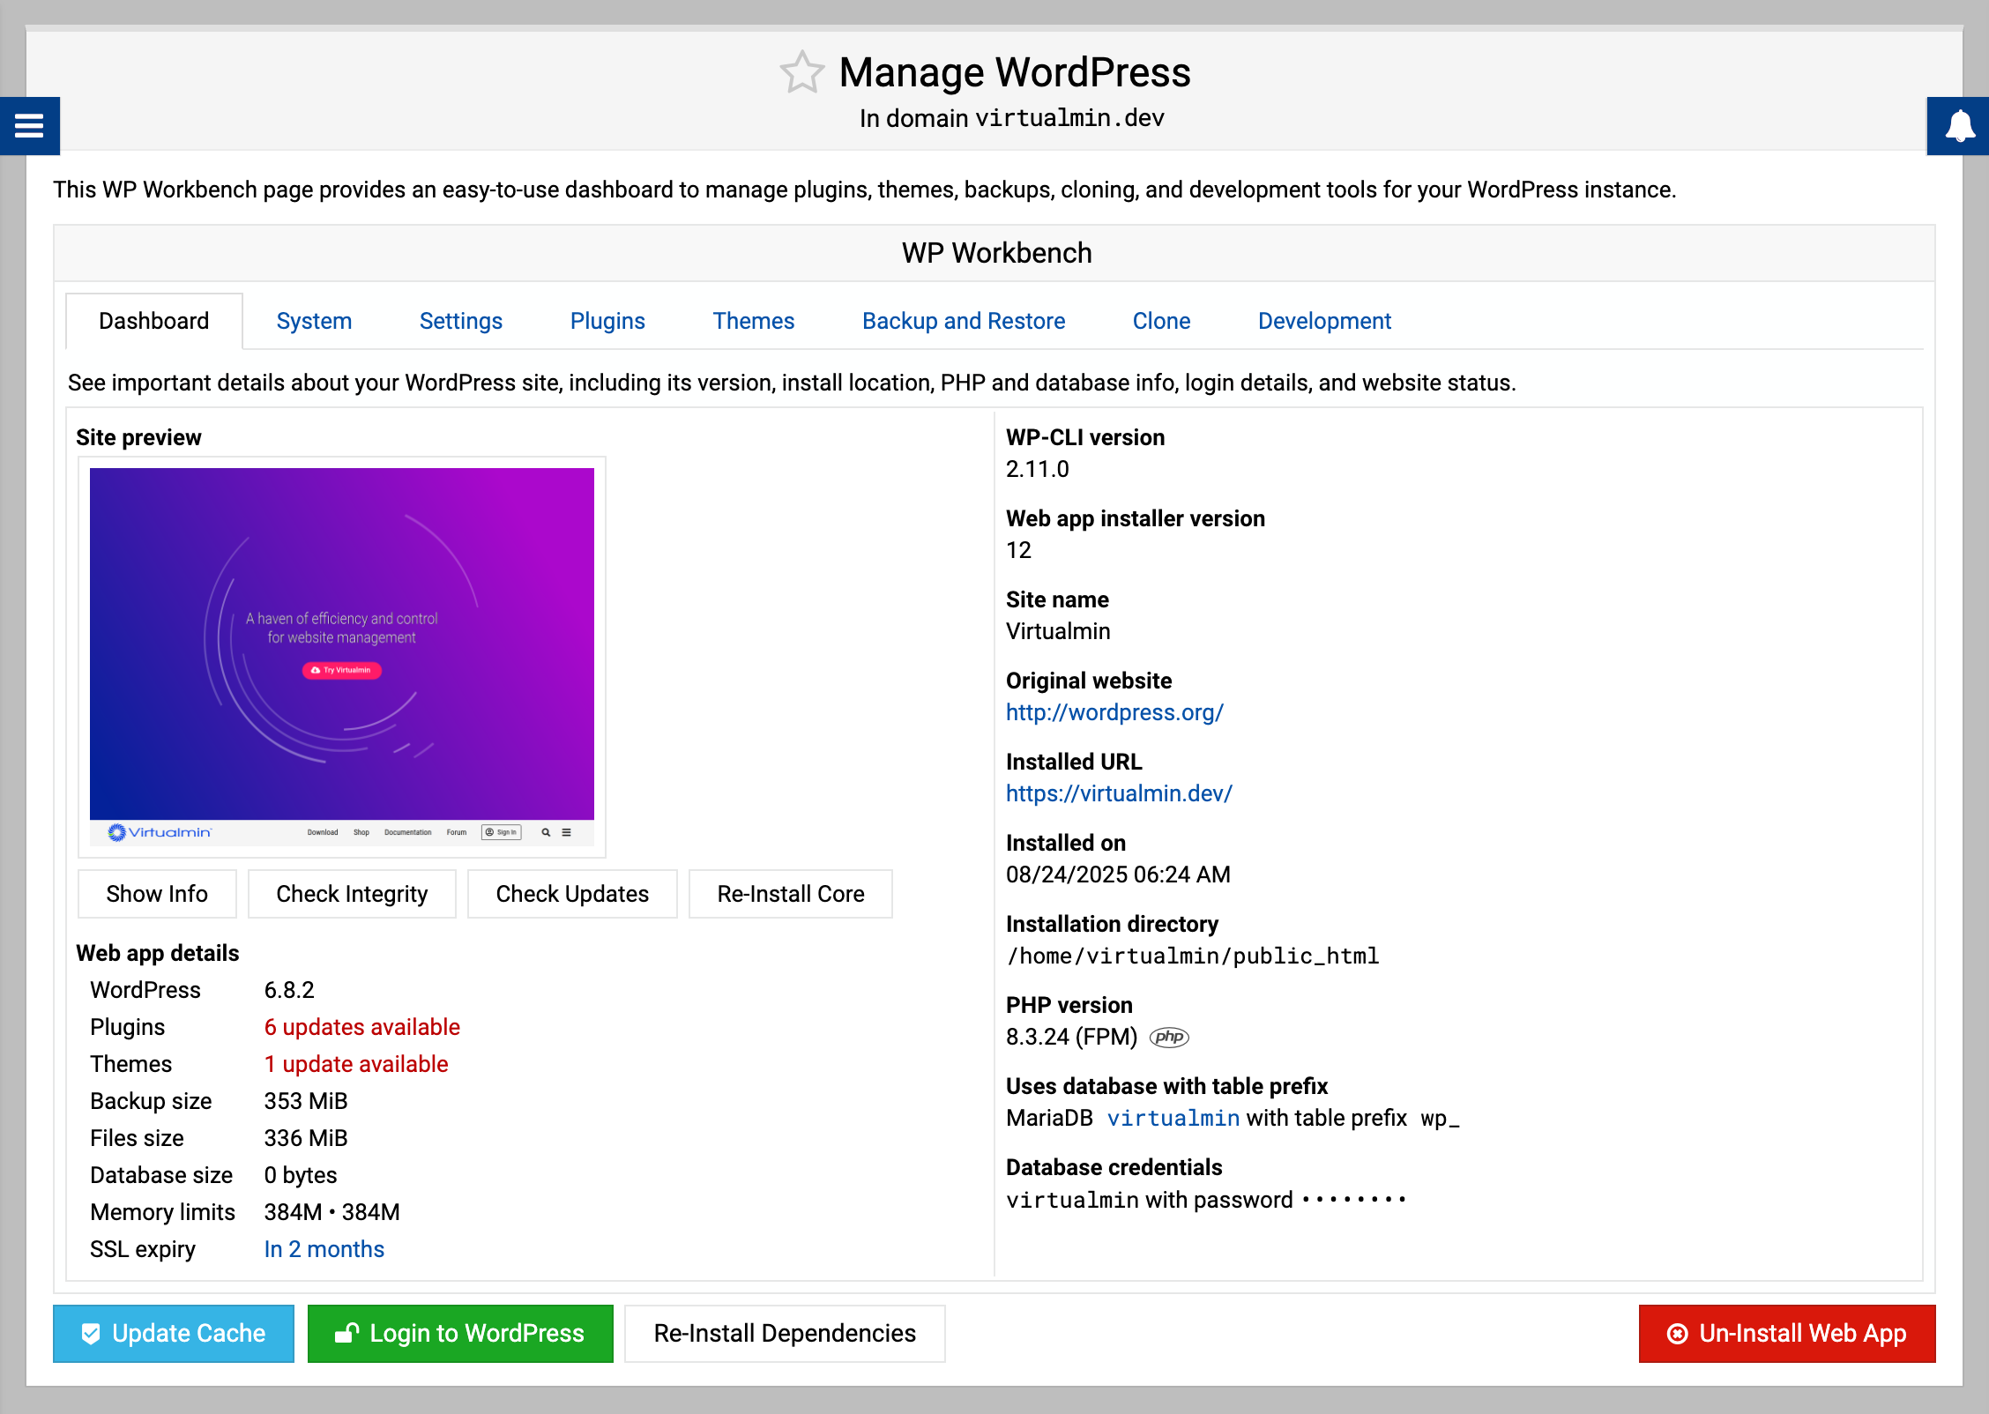
Task: Select the Database size 0 bytes value
Action: (x=301, y=1175)
